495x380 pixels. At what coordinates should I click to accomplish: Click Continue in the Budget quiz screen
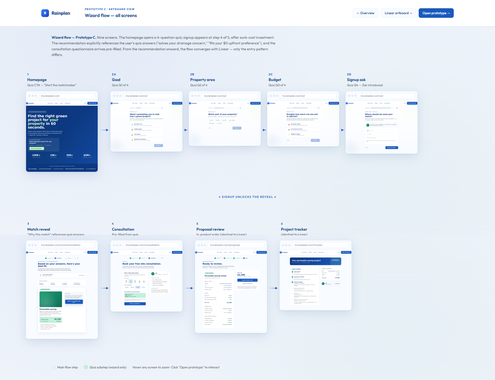315,140
